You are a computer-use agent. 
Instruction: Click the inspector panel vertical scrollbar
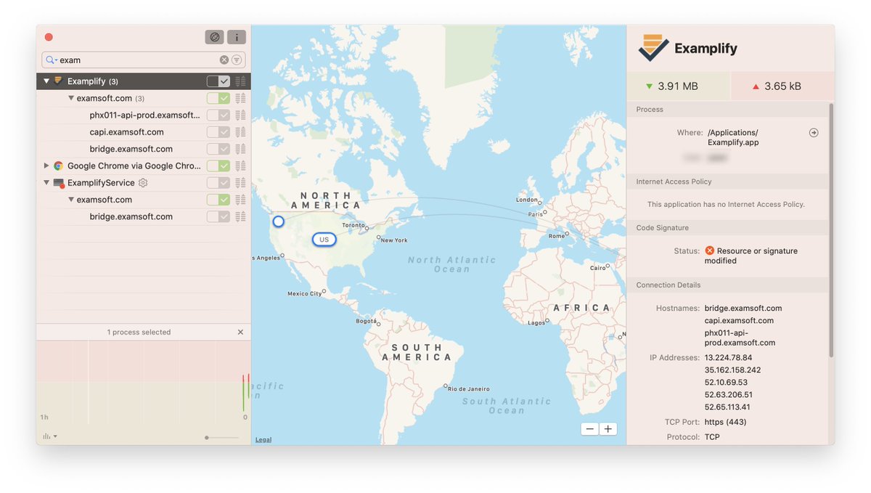831,230
